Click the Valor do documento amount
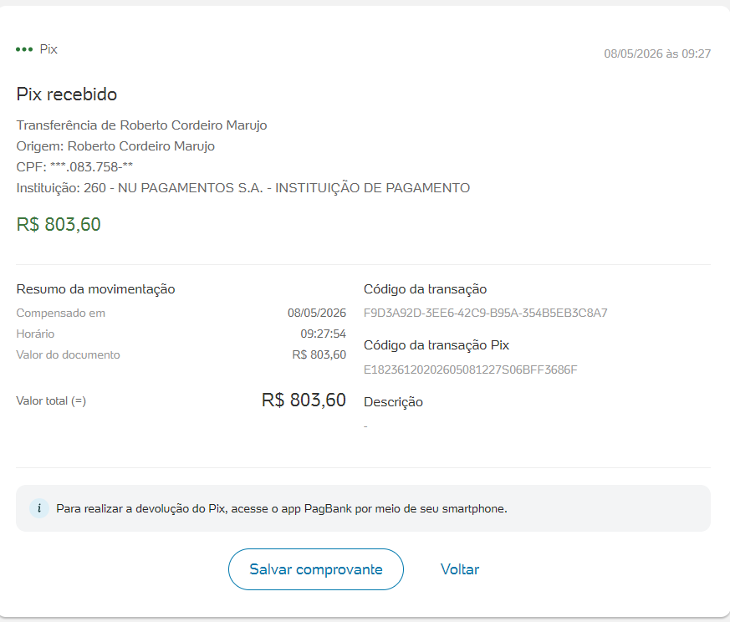Image resolution: width=730 pixels, height=622 pixels. click(x=319, y=354)
